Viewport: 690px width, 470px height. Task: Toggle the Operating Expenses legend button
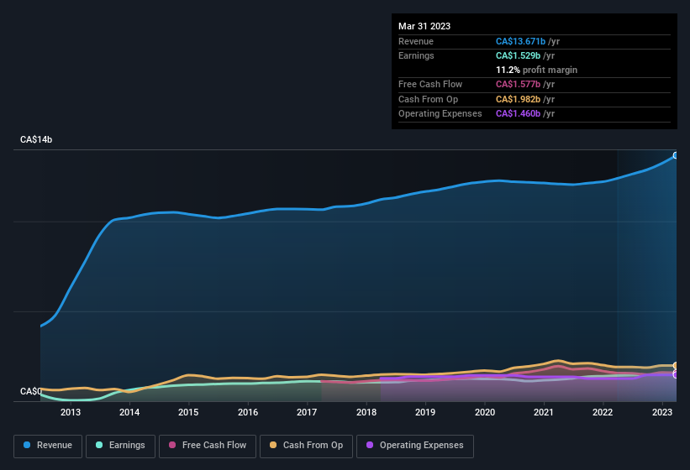click(415, 446)
